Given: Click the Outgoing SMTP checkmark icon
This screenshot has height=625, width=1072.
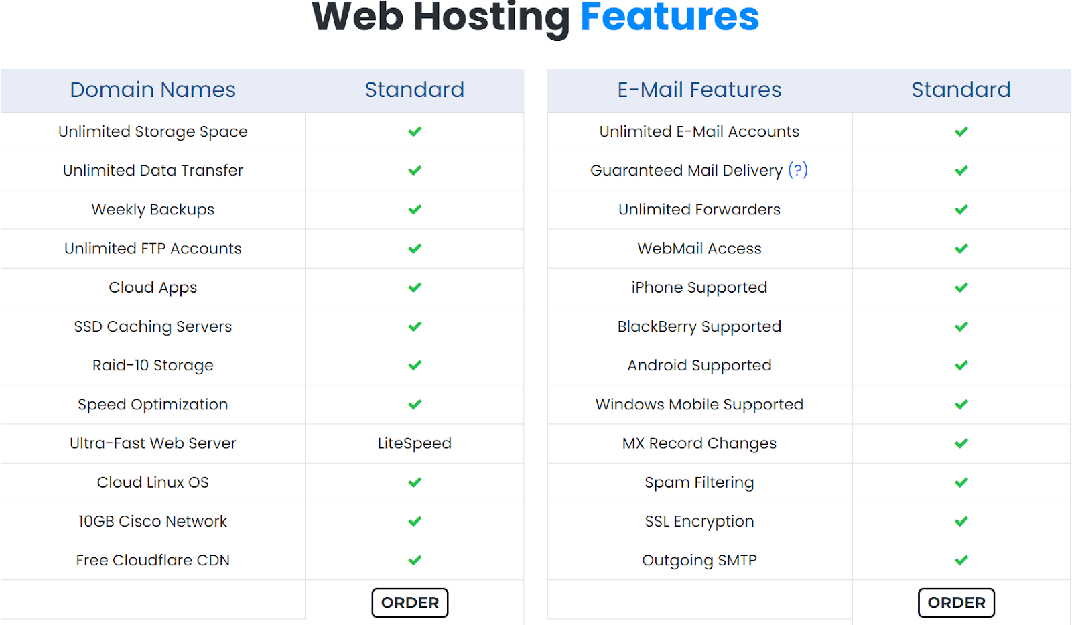Looking at the screenshot, I should point(961,560).
